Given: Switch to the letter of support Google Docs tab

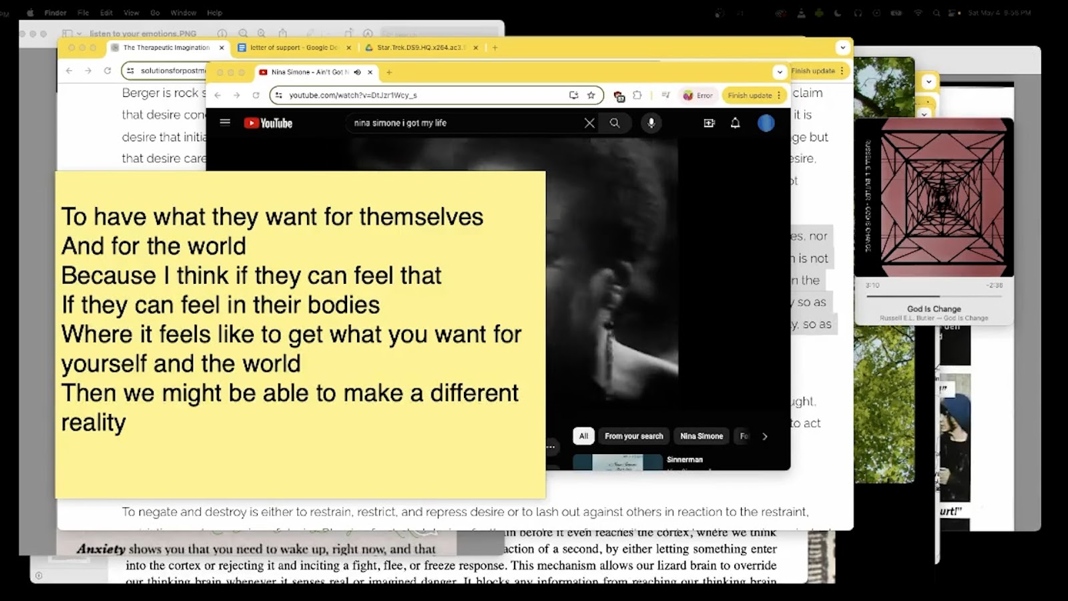Looking at the screenshot, I should (x=294, y=47).
